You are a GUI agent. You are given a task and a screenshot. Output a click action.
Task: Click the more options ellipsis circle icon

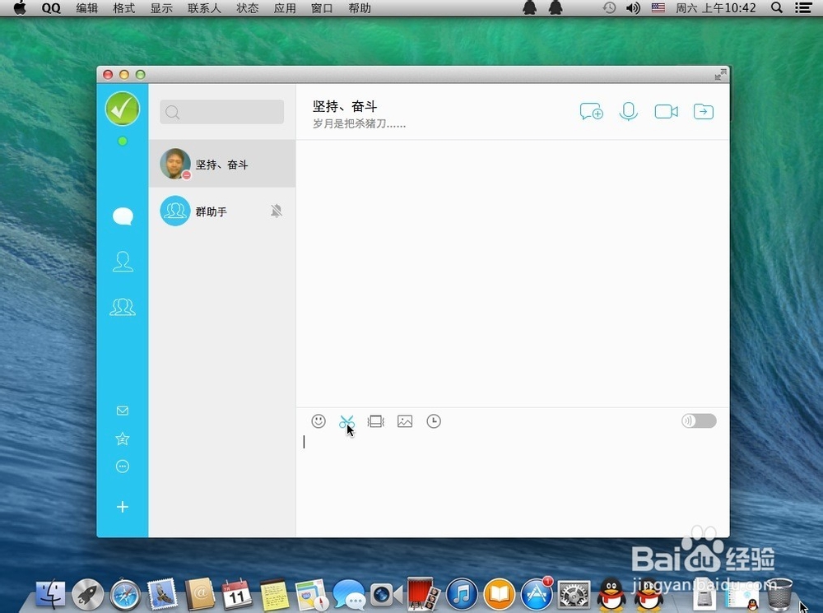pyautogui.click(x=123, y=467)
